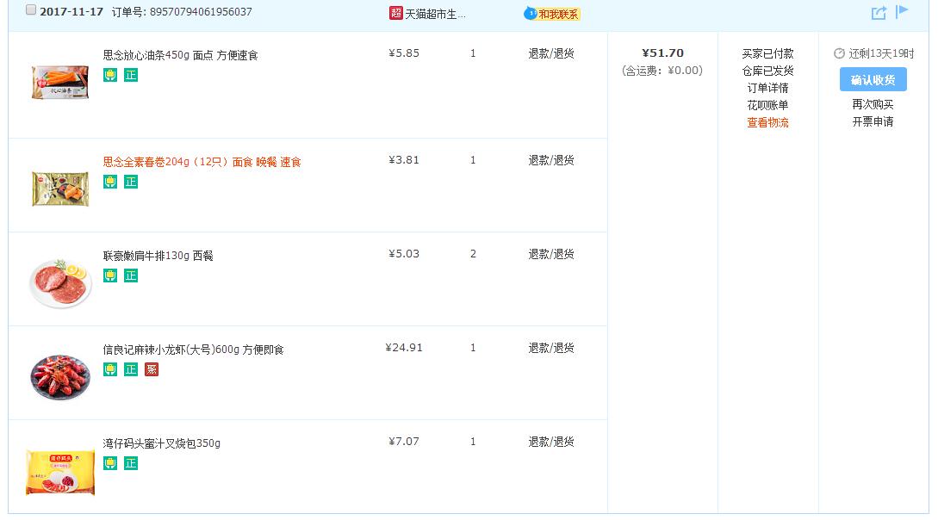Click the 正 badge under 湾仔码头蜜汁叉烧包
This screenshot has height=520, width=938.
[131, 463]
